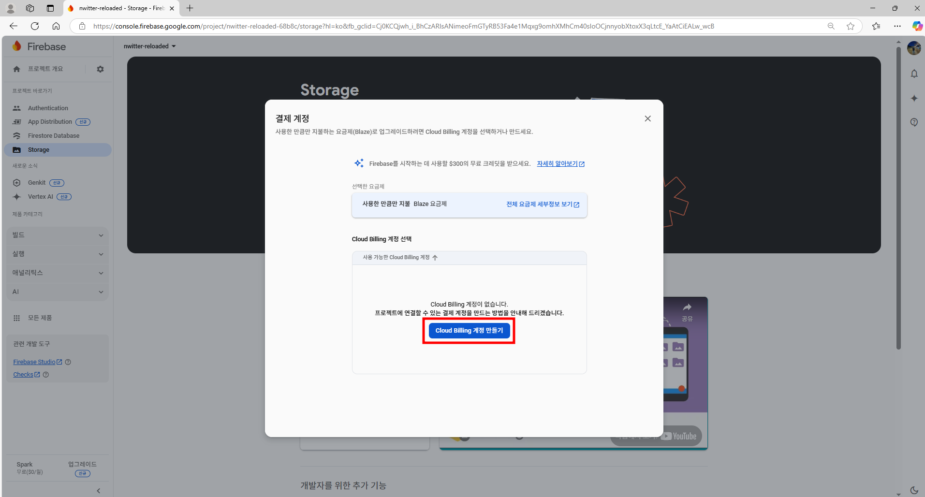Open project overview home icon
The width and height of the screenshot is (925, 497).
[17, 69]
